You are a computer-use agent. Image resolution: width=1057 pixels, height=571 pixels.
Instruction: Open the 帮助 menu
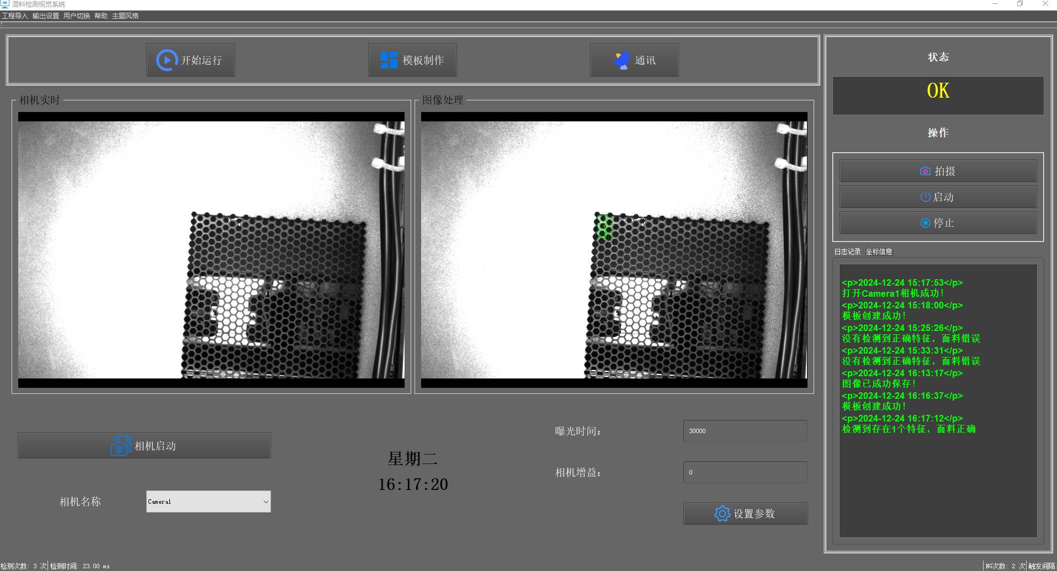point(101,16)
